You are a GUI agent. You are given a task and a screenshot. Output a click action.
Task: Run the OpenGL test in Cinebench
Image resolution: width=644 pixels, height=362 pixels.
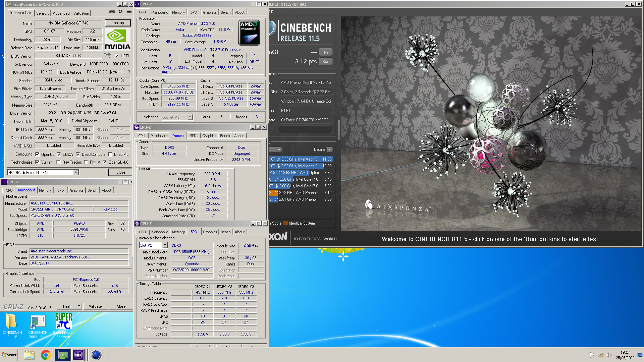point(326,52)
